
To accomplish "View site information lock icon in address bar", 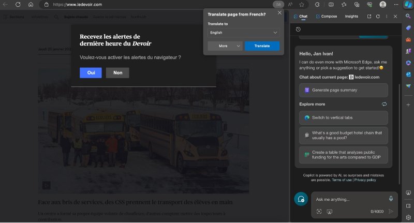I will coord(46,5).
